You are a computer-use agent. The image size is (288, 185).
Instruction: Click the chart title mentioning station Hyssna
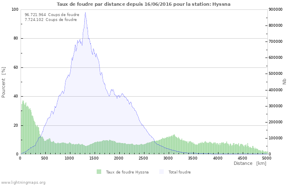pyautogui.click(x=144, y=4)
